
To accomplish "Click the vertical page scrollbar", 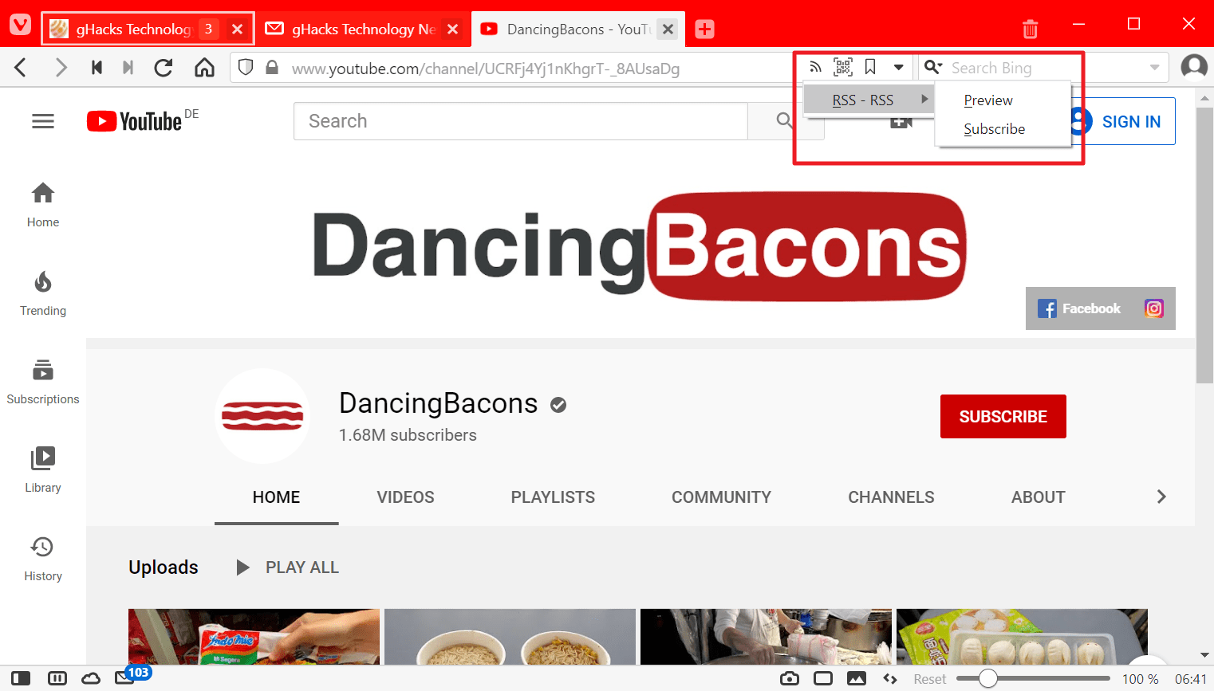I will pyautogui.click(x=1204, y=245).
